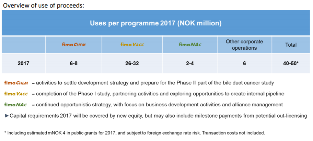Select the 2-4 value cell

point(190,63)
